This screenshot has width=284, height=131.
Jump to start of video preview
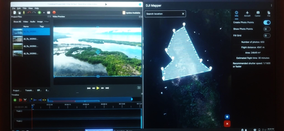click(89, 88)
